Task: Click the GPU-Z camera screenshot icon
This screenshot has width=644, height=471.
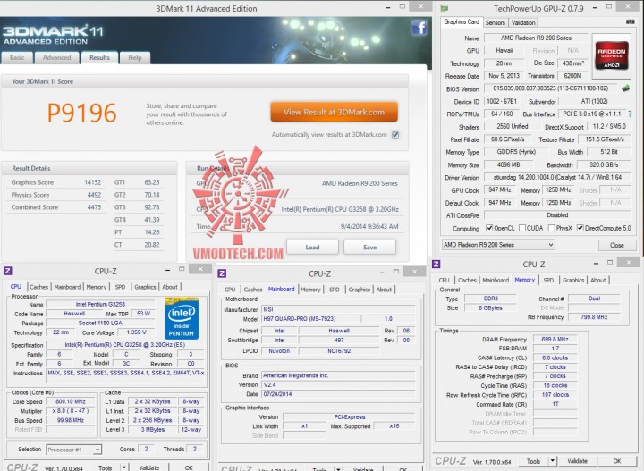Action: tap(630, 21)
